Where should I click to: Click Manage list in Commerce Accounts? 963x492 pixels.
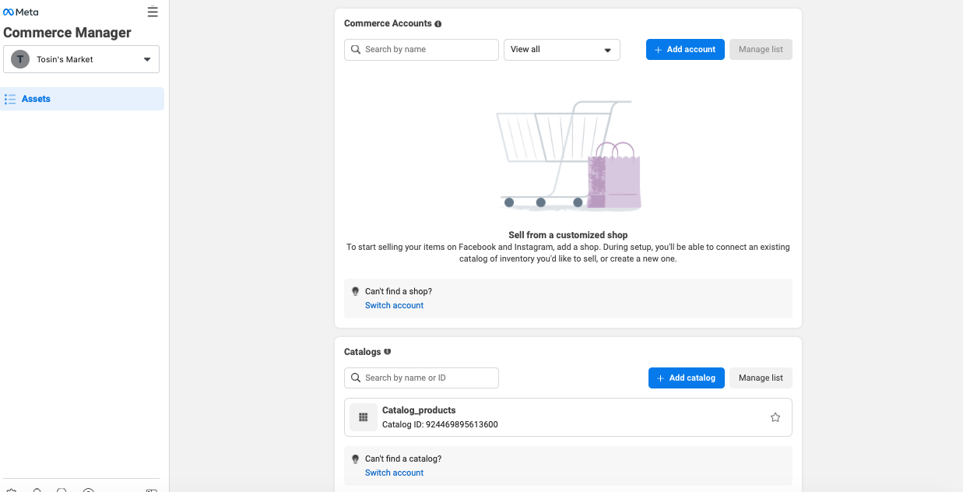[761, 49]
